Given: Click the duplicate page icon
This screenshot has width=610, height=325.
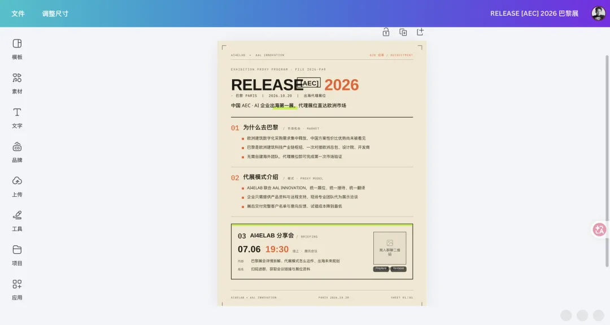Looking at the screenshot, I should click(x=403, y=32).
